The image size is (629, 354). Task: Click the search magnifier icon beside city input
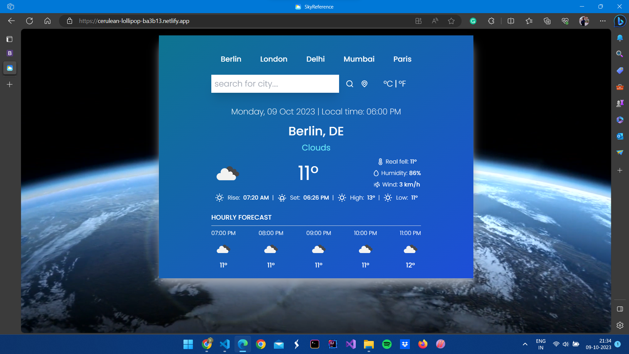[350, 84]
